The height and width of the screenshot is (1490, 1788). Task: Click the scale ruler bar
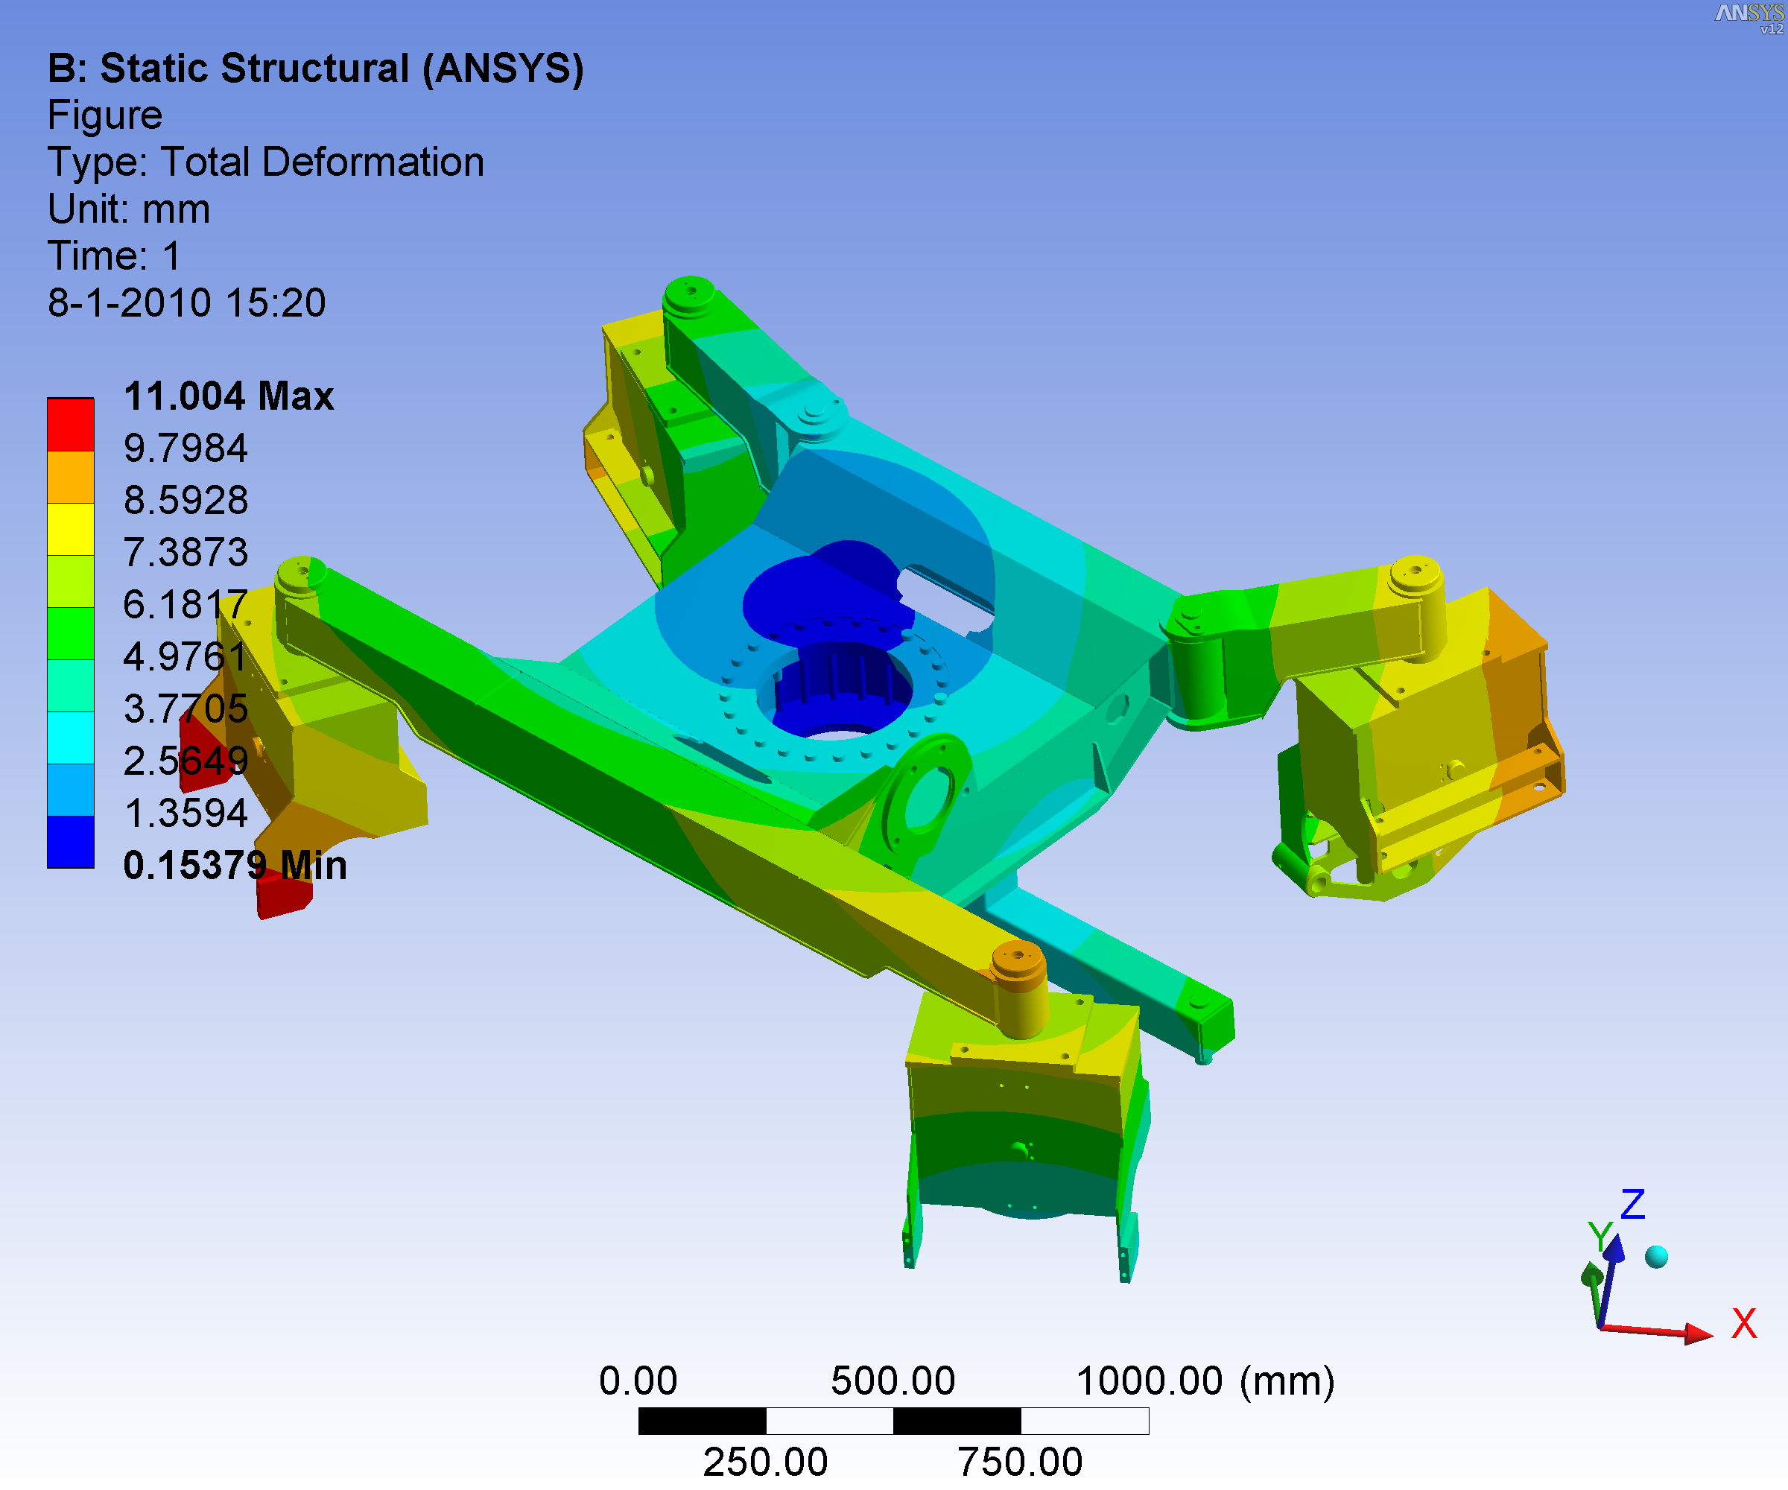893,1420
